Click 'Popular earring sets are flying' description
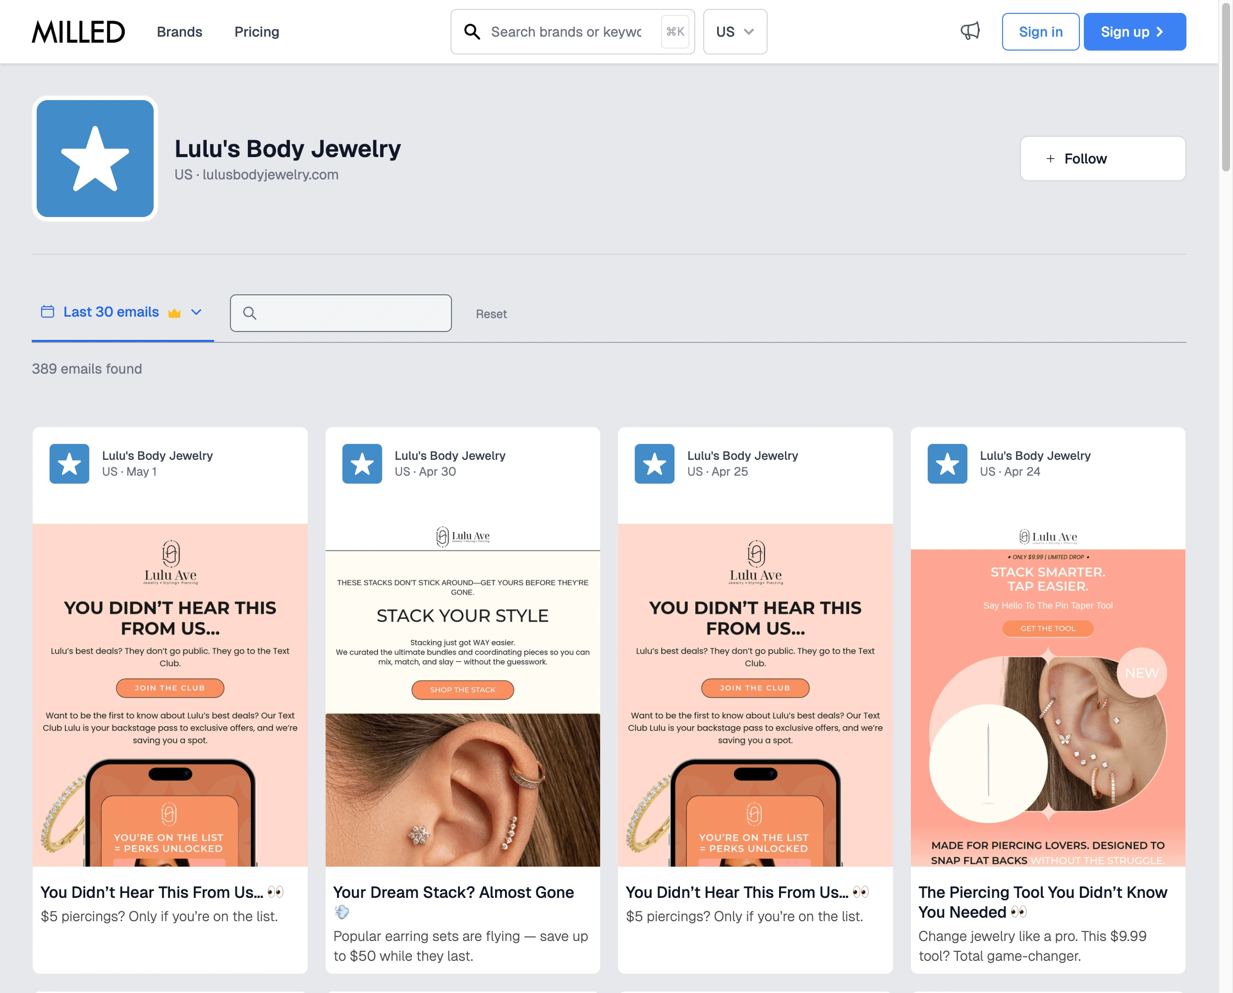1233x993 pixels. point(460,946)
